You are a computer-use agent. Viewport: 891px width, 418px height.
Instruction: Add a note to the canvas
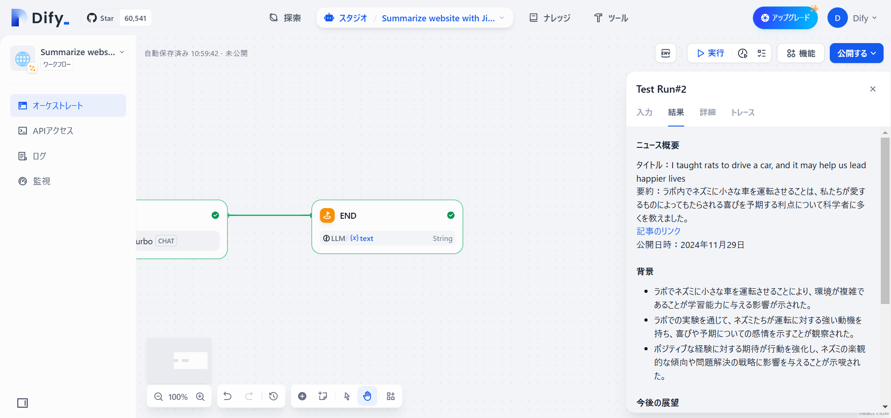[x=323, y=396]
